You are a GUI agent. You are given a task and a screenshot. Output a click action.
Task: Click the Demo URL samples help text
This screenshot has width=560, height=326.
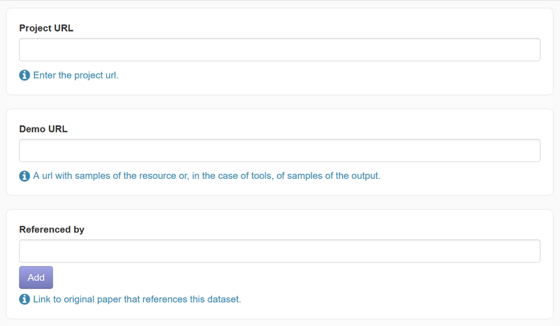point(206,176)
